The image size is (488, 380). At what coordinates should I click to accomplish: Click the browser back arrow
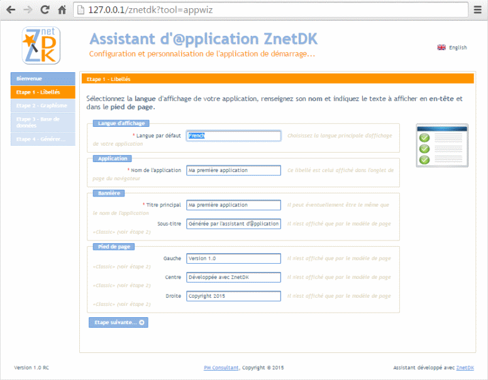click(11, 10)
